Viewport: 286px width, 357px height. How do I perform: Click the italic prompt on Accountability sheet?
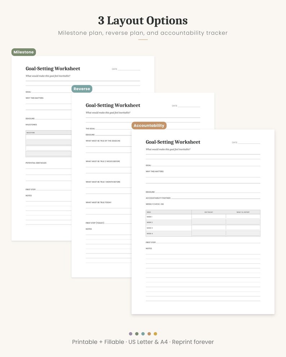point(168,149)
